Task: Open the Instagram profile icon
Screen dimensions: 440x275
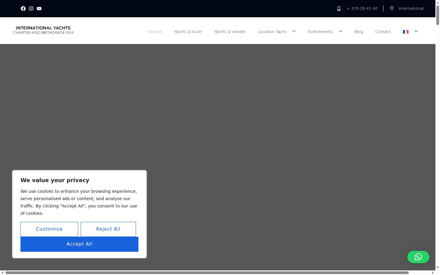Action: click(x=31, y=9)
